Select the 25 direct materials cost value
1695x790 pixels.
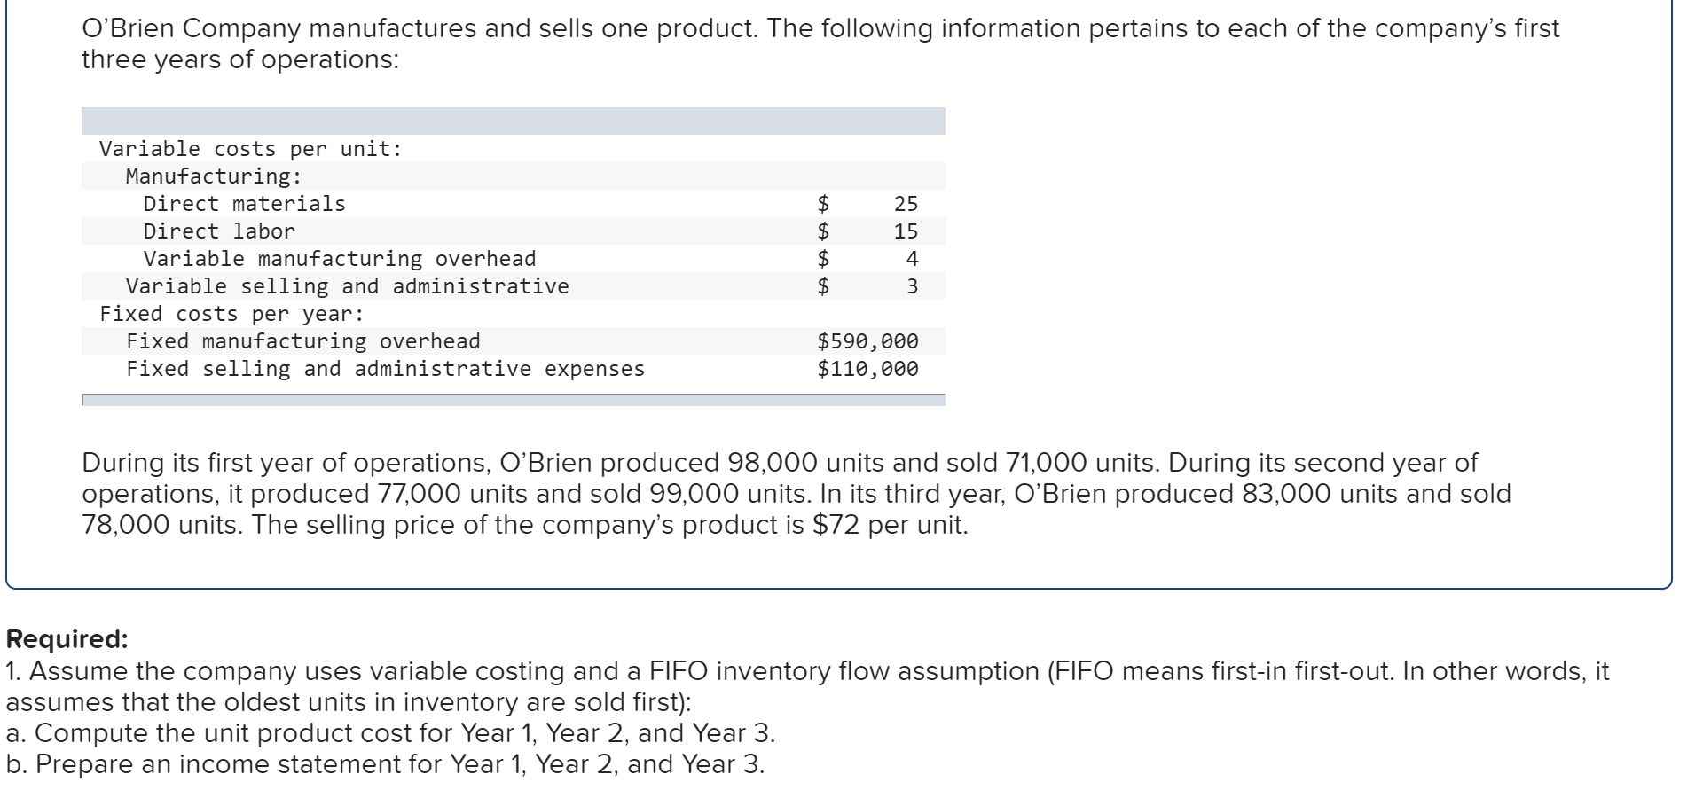coord(906,204)
